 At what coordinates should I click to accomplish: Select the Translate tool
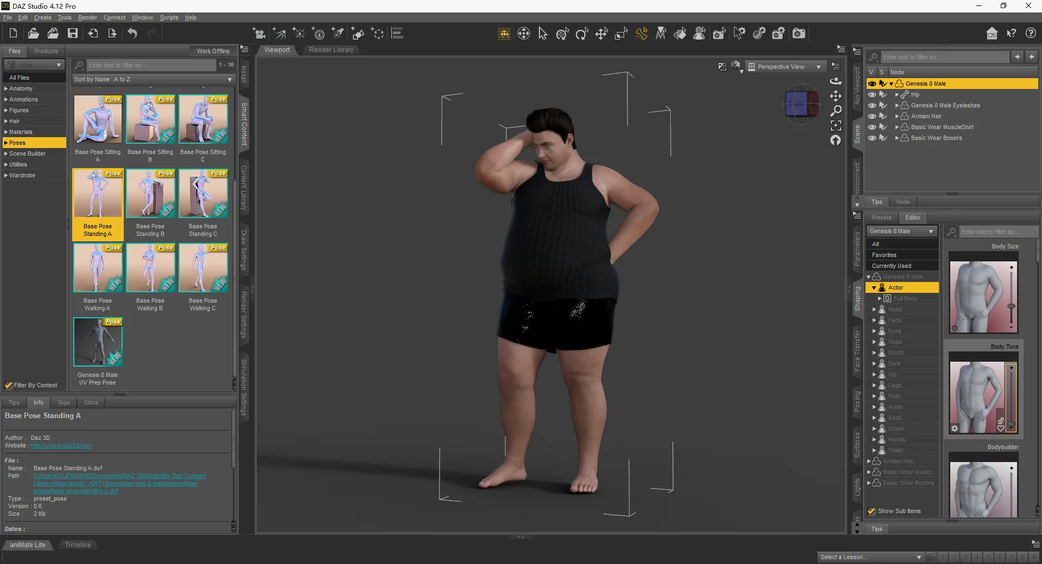[x=601, y=34]
